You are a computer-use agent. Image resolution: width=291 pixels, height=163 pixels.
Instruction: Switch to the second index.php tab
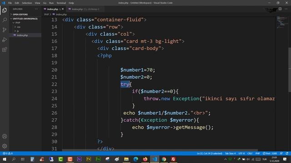pyautogui.click(x=85, y=9)
